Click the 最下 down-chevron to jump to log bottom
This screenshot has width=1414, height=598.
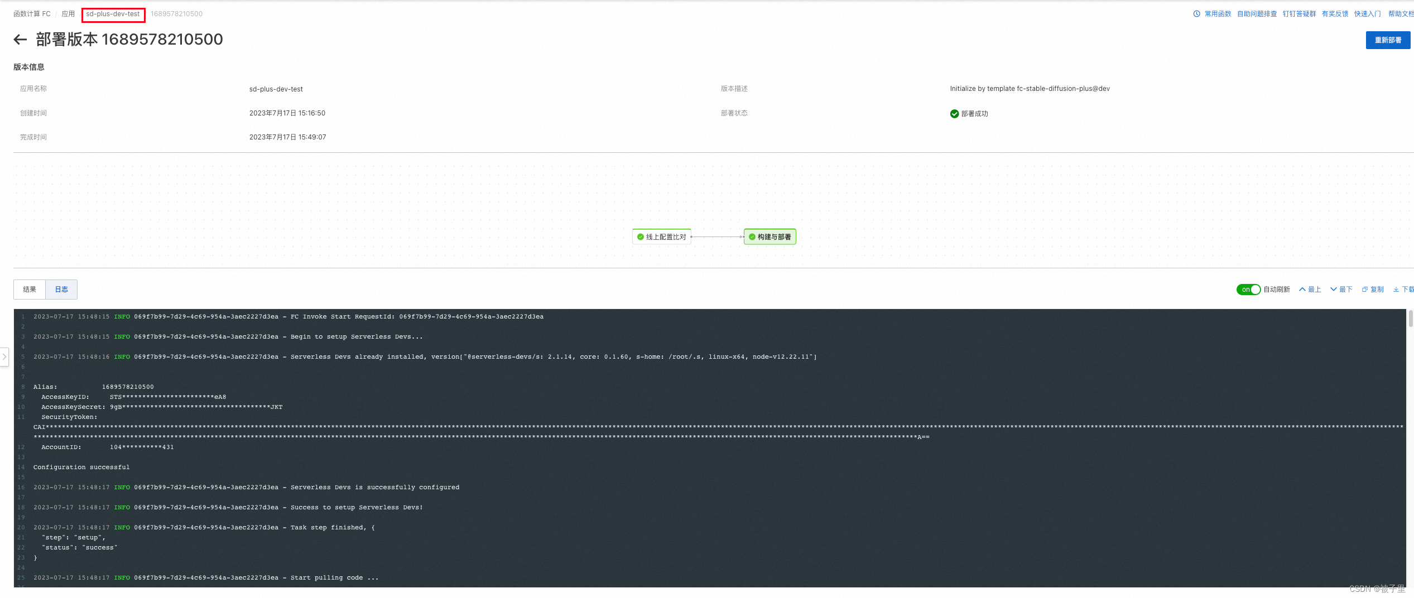click(x=1341, y=290)
